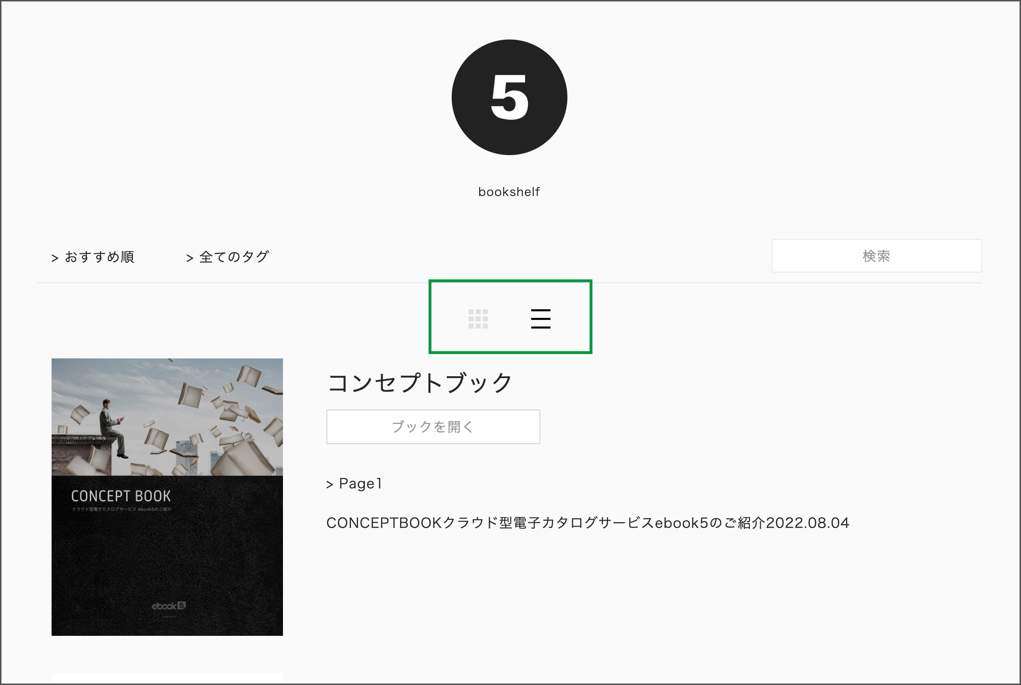Viewport: 1021px width, 685px height.
Task: Open the Page1 link
Action: point(354,483)
